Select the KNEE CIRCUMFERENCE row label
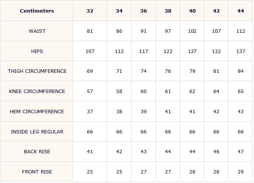254x183 pixels. [37, 91]
